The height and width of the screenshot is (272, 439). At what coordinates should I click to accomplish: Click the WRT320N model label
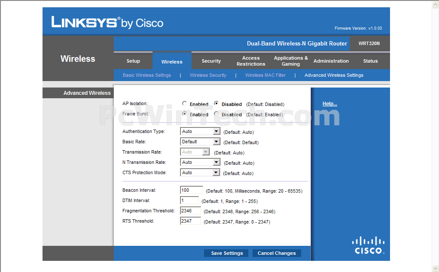369,43
